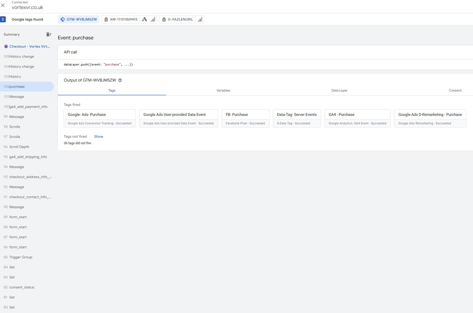The height and width of the screenshot is (313, 473).
Task: Open the FB- Purchase tag card
Action: pyautogui.click(x=245, y=118)
